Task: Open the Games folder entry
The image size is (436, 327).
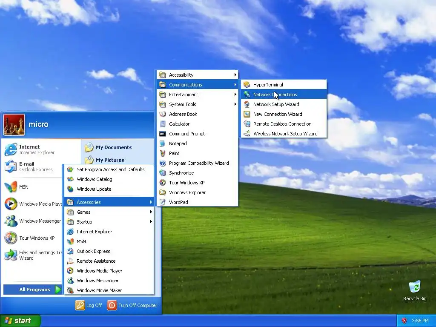Action: click(x=109, y=212)
